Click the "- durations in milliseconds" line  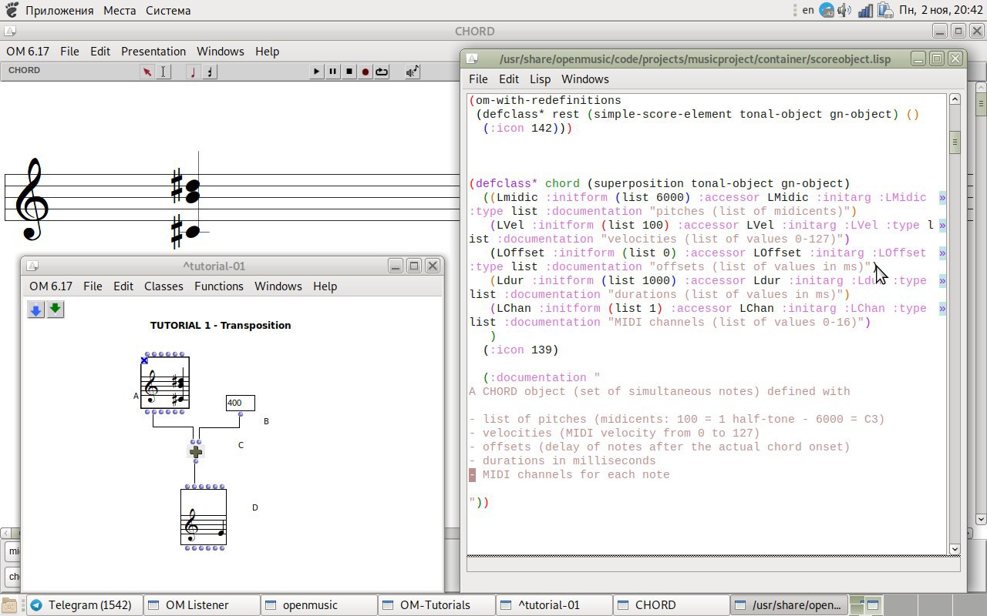(x=562, y=461)
